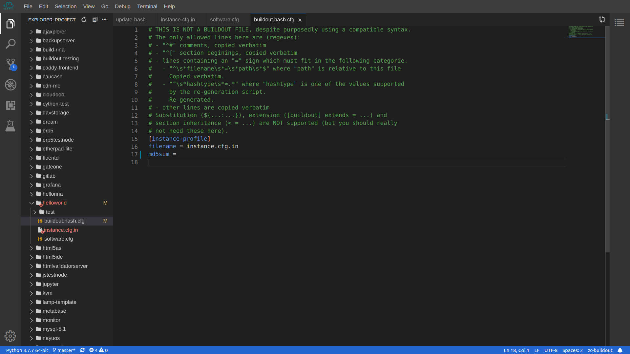Open Explorer more actions ellipsis
630x354 pixels.
(x=104, y=20)
